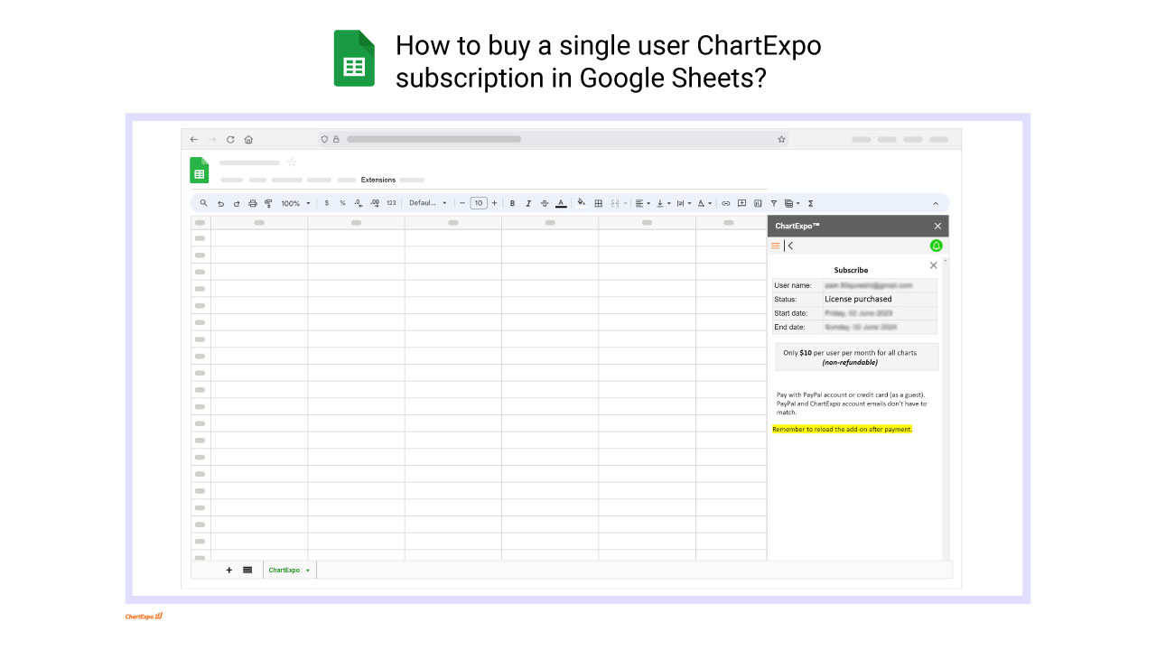1156x650 pixels.
Task: Open horizontal align dropdown
Action: click(x=642, y=203)
